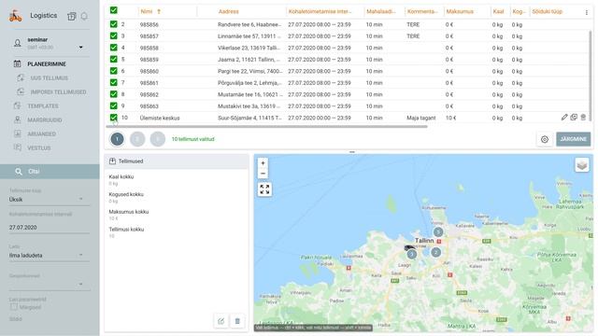Zoom out on the map
Viewport: 598px width, 336px height.
(x=263, y=174)
